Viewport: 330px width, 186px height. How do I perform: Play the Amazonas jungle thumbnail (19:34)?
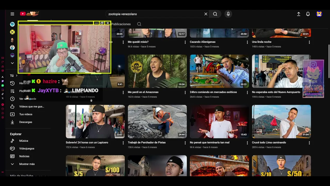point(157,71)
